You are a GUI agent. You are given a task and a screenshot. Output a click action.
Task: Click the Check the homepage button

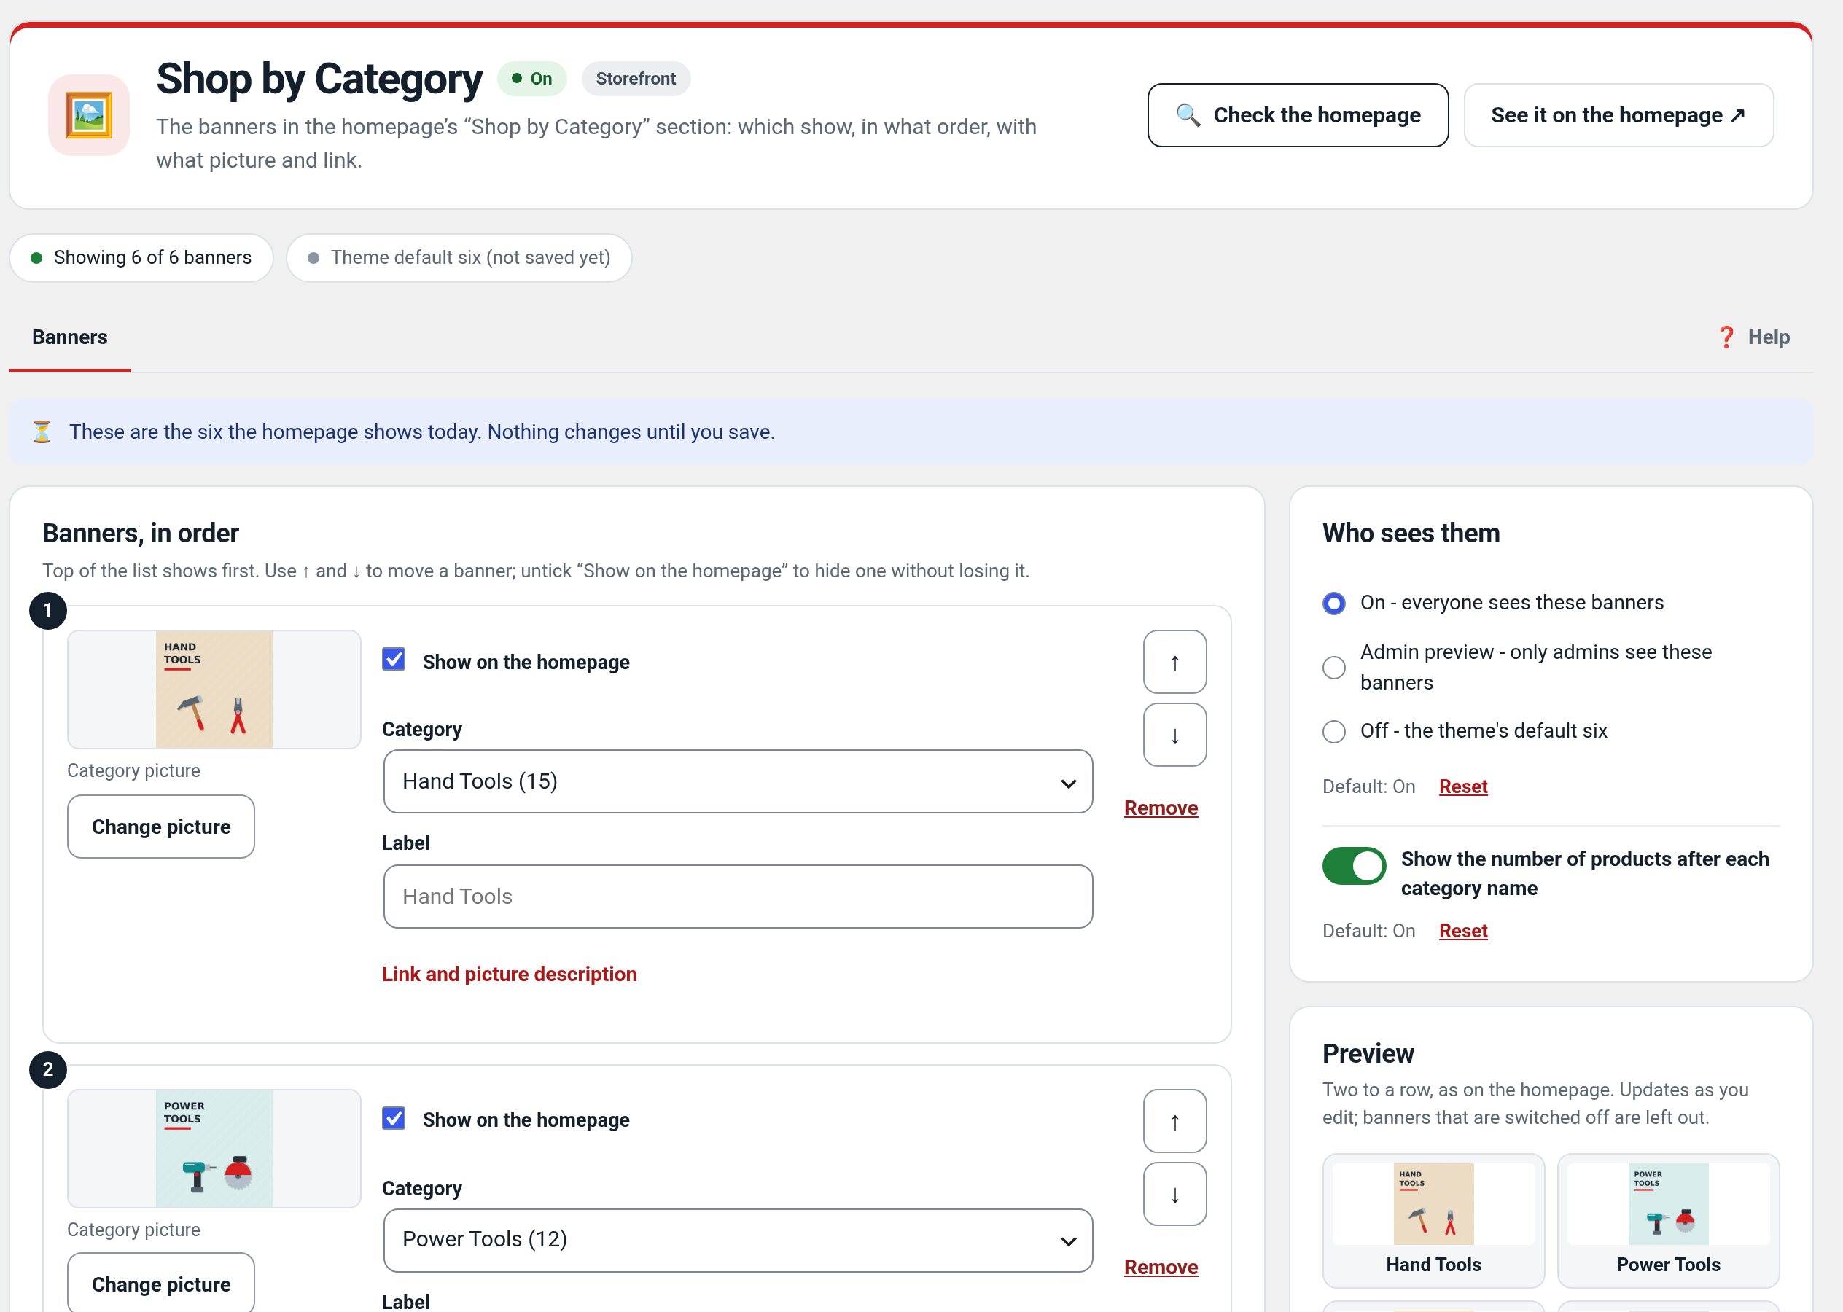1298,114
